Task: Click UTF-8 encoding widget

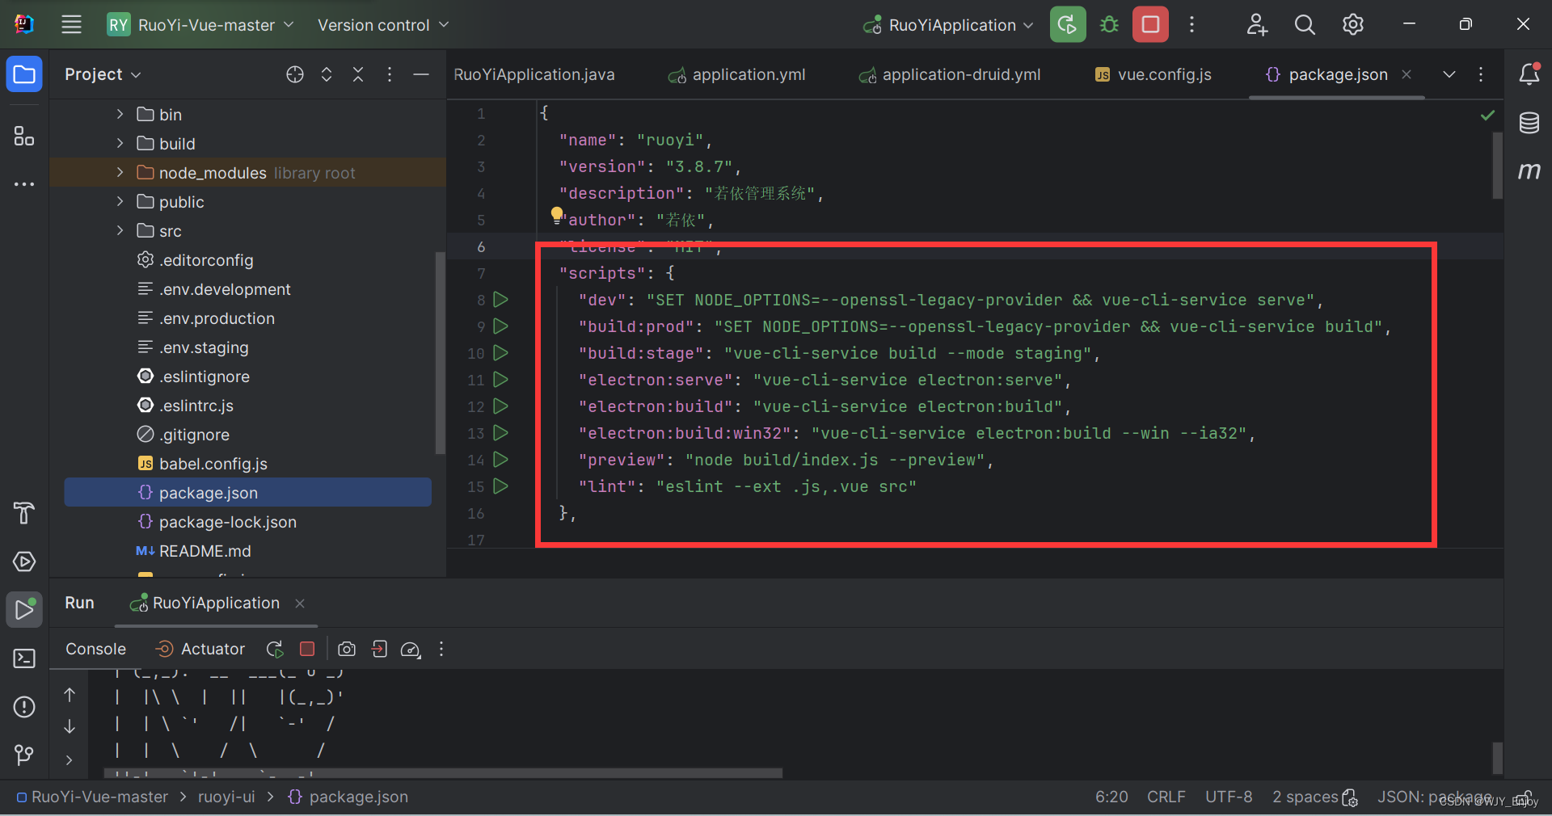Action: pyautogui.click(x=1229, y=797)
